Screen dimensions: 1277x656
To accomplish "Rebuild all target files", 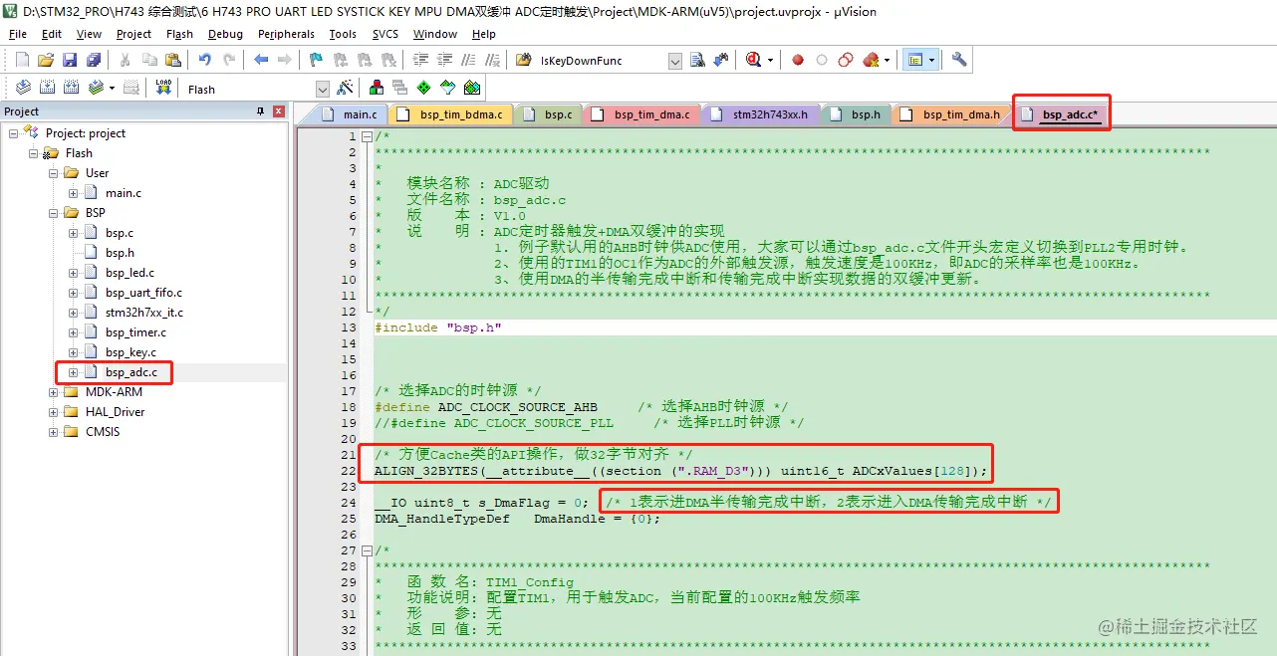I will 72,88.
